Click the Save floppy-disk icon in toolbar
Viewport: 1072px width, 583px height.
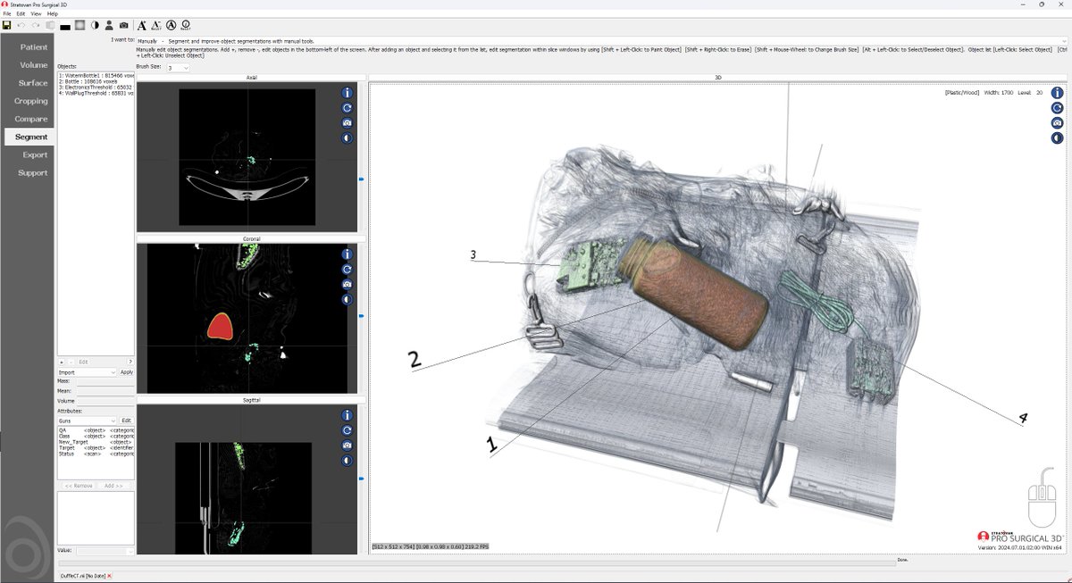point(6,25)
